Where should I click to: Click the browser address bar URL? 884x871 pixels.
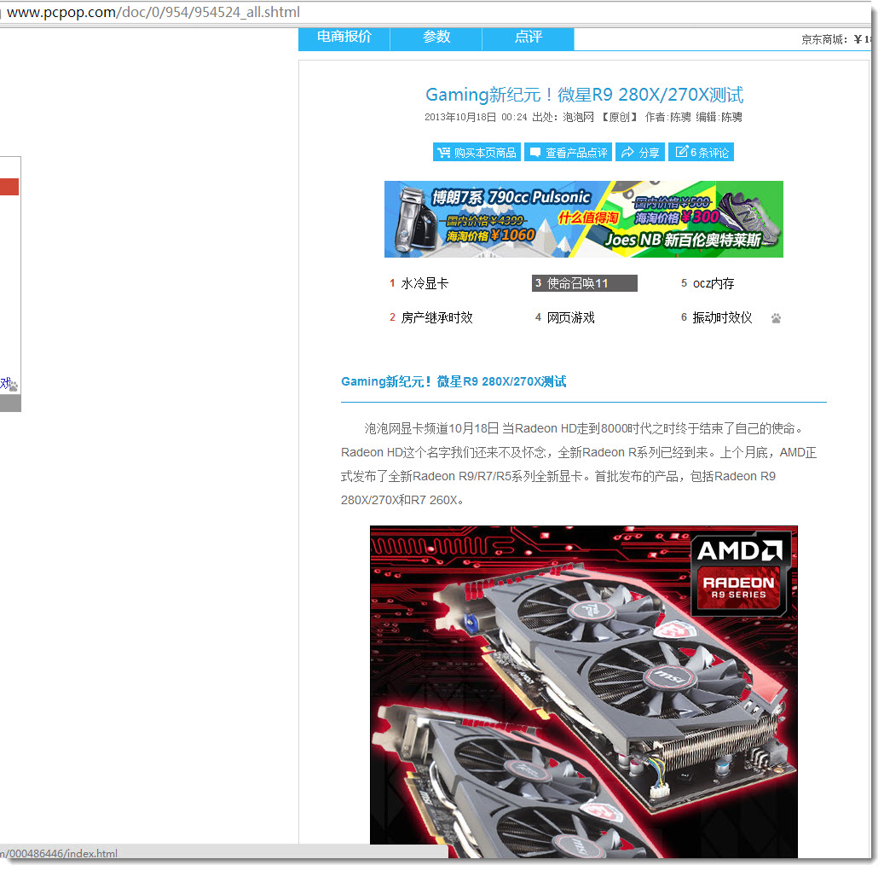point(153,13)
